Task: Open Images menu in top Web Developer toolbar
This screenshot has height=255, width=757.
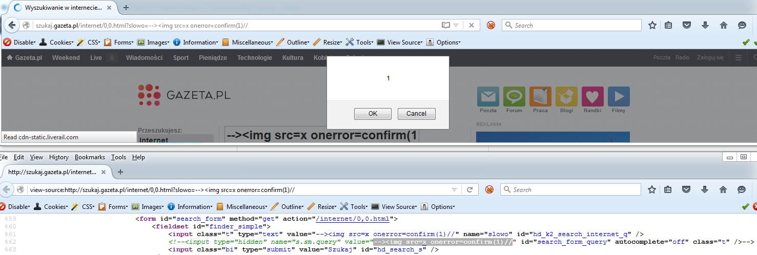Action: [153, 42]
